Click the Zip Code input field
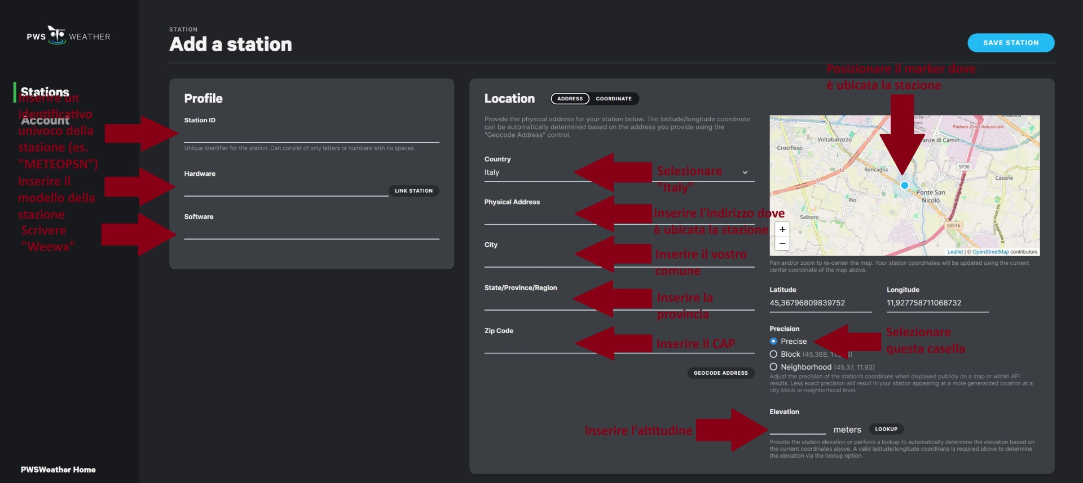 [x=619, y=345]
